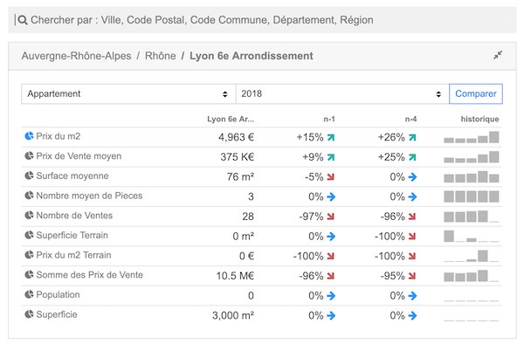The height and width of the screenshot is (344, 524).
Task: Select the Superficie row label
Action: point(57,314)
